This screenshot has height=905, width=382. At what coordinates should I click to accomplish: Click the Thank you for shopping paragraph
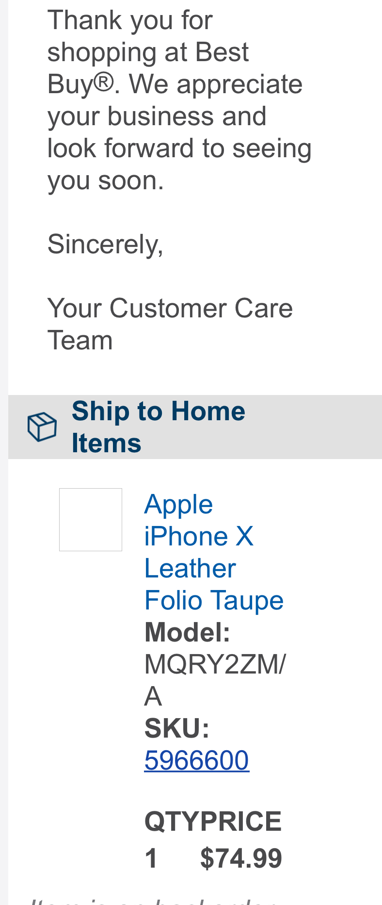pyautogui.click(x=179, y=100)
